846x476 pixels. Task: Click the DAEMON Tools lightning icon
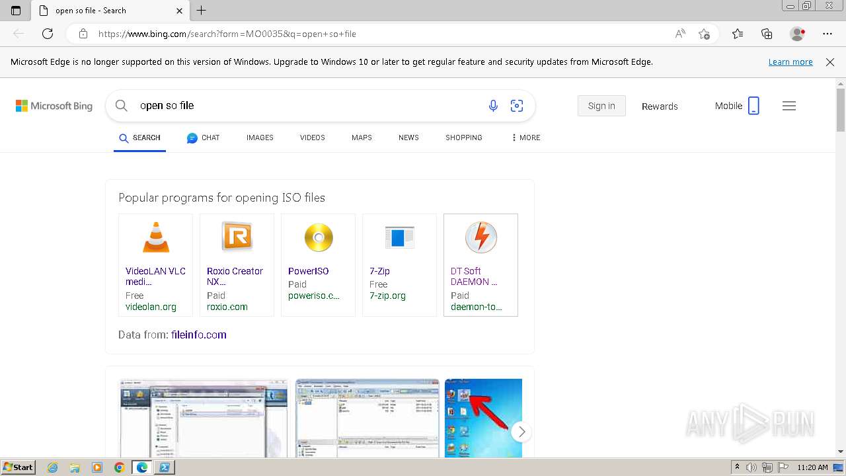click(481, 237)
